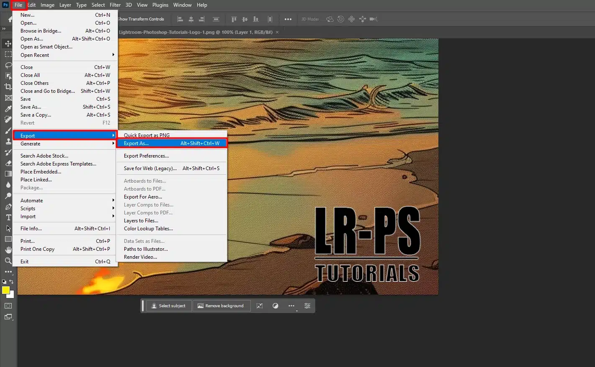Select the Zoom tool

(x=8, y=261)
